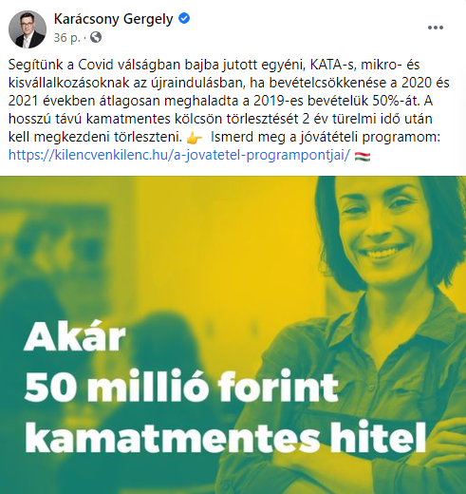This screenshot has width=466, height=494.
Task: Open the Karácsony Gergely profile name link
Action: tap(114, 19)
